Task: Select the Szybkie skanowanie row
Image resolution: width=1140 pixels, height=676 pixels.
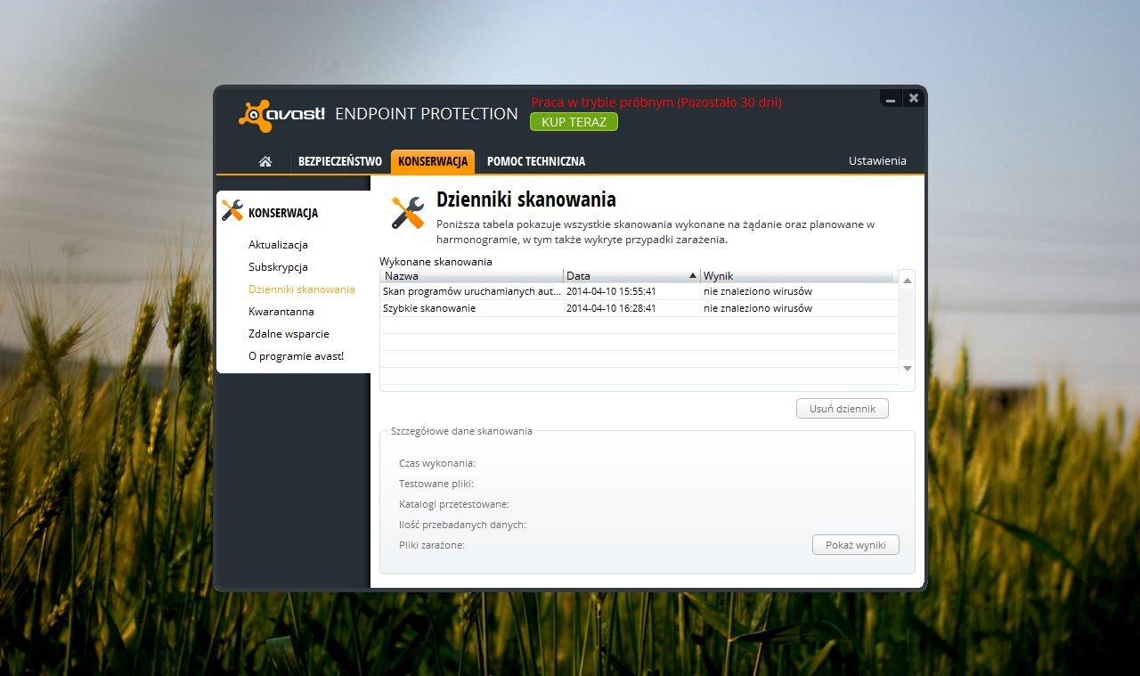Action: pos(639,308)
